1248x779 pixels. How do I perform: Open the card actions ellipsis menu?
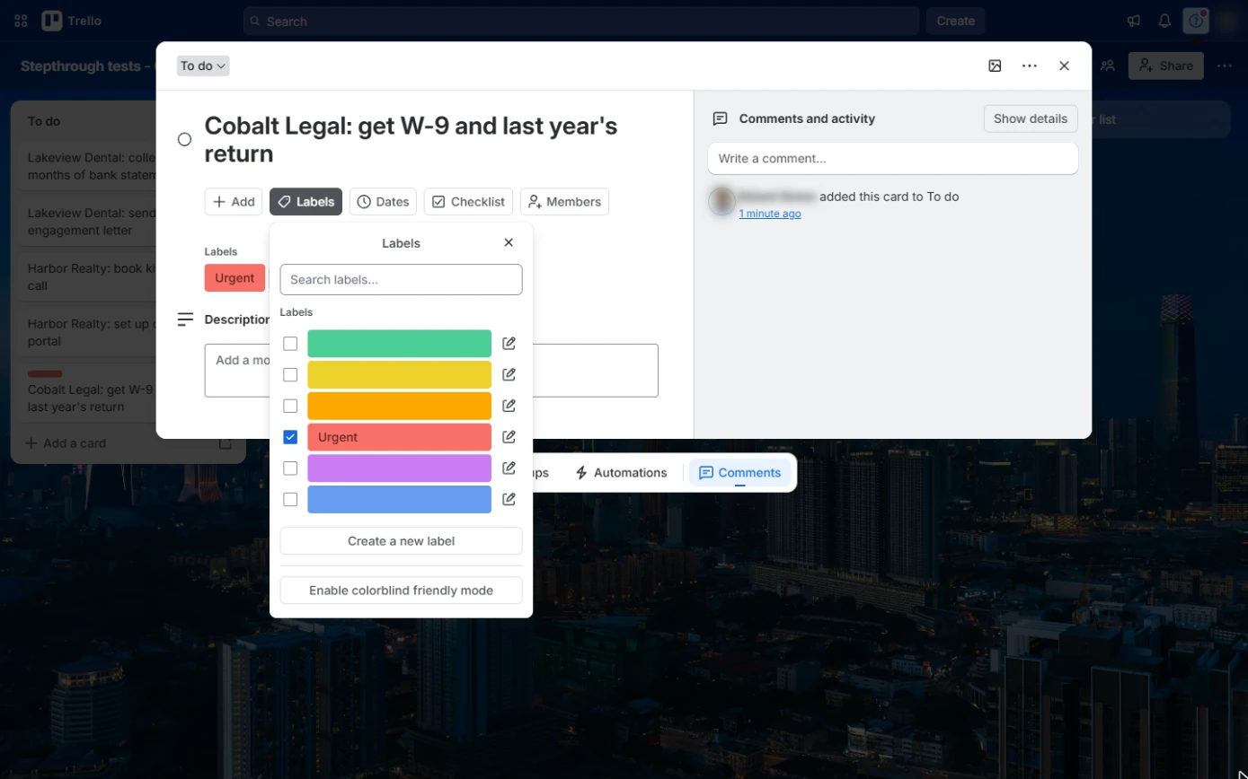(1030, 66)
